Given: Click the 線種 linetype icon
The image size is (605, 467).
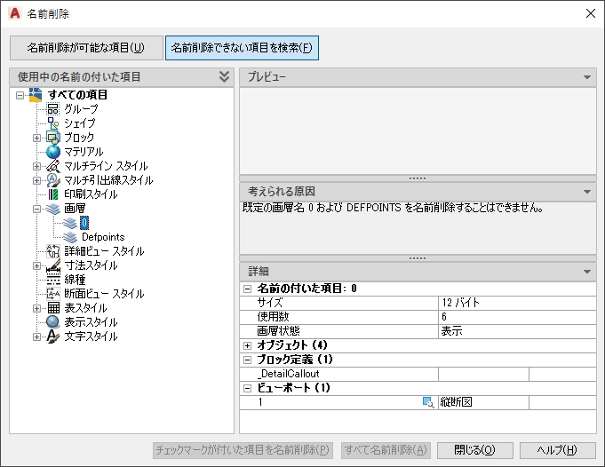Looking at the screenshot, I should pyautogui.click(x=53, y=280).
